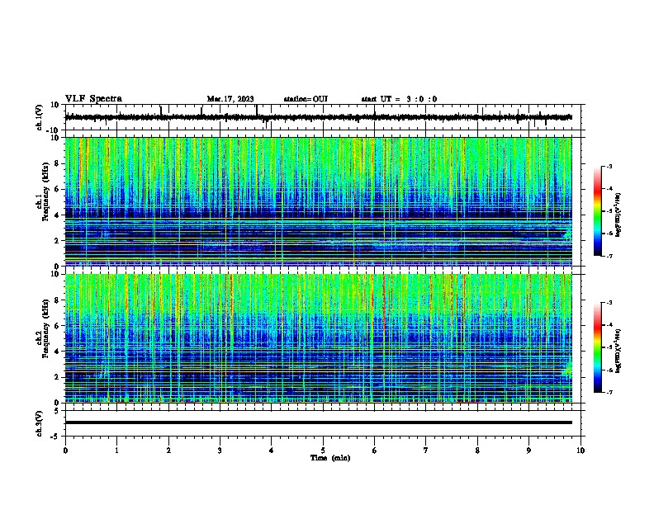Click the "-7" label on ch.1 color bar
The height and width of the screenshot is (505, 654).
pyautogui.click(x=609, y=257)
